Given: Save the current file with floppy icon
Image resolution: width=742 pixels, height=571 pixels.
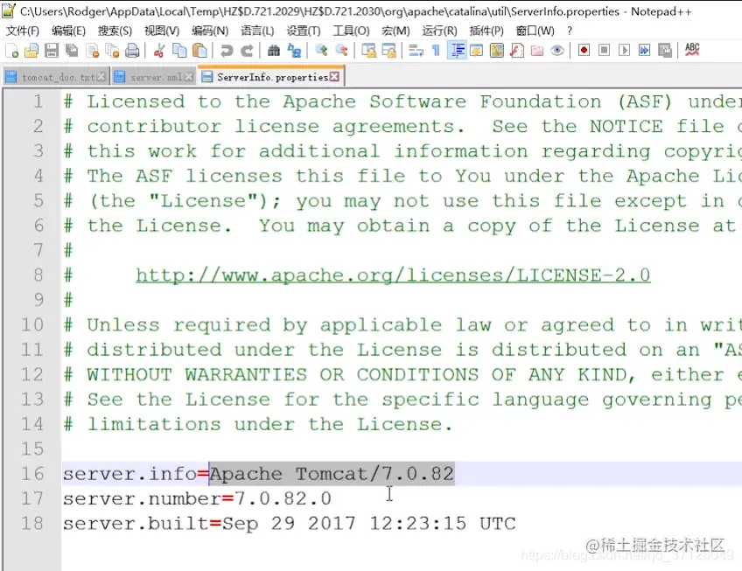Looking at the screenshot, I should pos(52,51).
